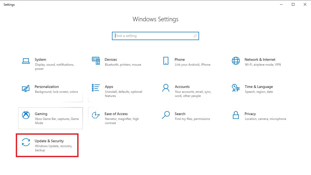
Task: Click 'Find my files, permissions' text
Action: 192,119
